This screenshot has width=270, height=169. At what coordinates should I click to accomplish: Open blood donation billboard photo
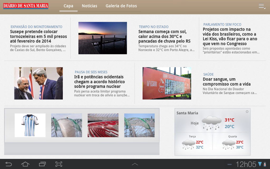pyautogui.click(x=167, y=83)
